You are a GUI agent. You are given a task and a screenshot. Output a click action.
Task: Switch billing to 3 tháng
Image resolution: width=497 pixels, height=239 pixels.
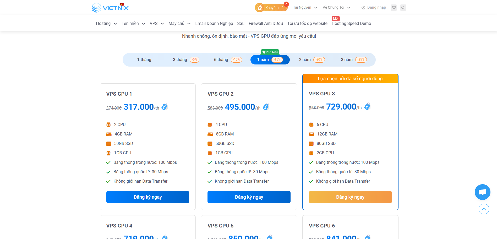pyautogui.click(x=186, y=60)
